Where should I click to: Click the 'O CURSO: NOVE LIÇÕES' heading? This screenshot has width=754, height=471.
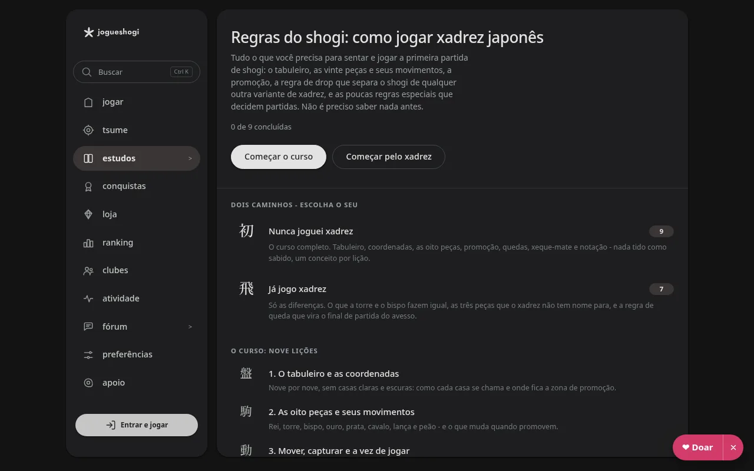tap(275, 351)
